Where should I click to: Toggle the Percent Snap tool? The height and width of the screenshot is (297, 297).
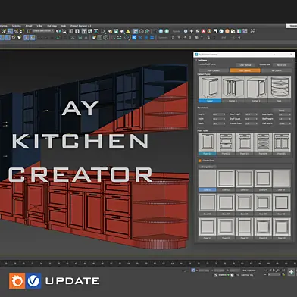point(16,31)
